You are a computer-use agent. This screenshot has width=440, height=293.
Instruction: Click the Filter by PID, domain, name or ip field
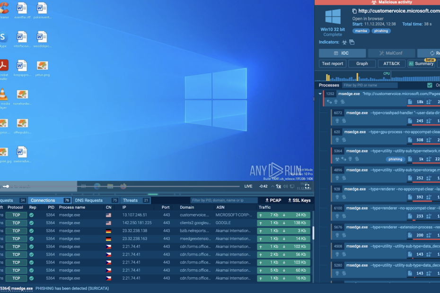(x=224, y=200)
